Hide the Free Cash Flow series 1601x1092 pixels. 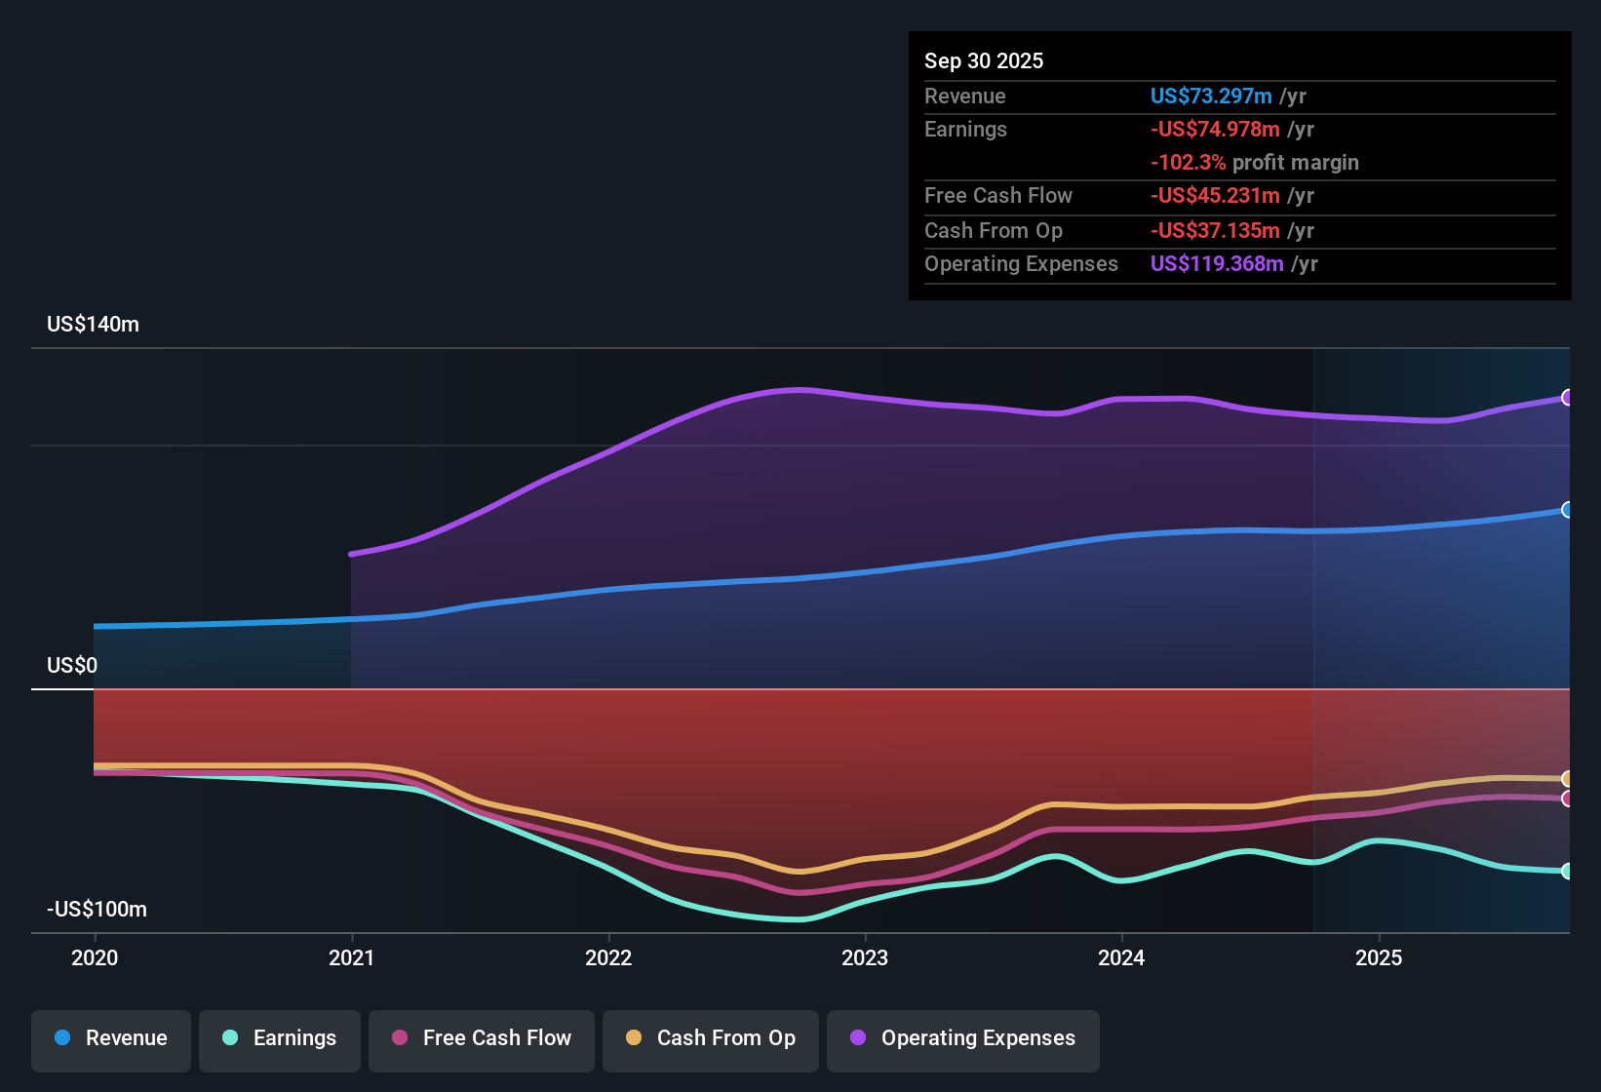[481, 1039]
